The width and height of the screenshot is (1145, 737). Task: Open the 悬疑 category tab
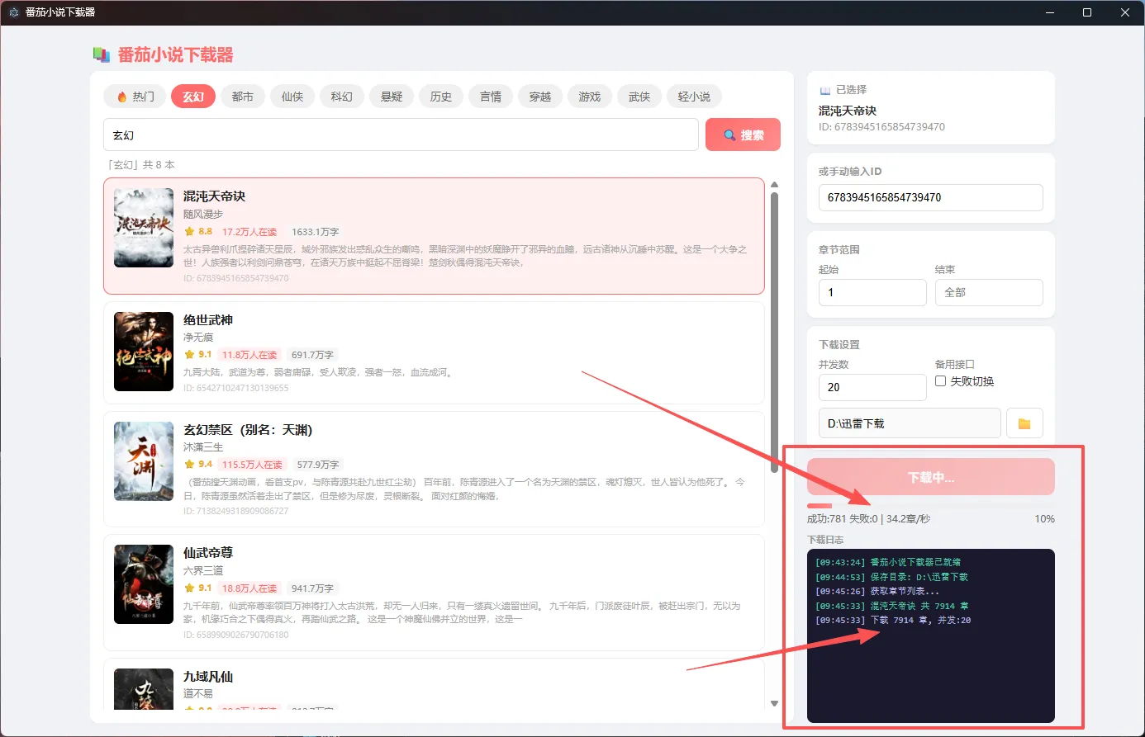click(392, 97)
